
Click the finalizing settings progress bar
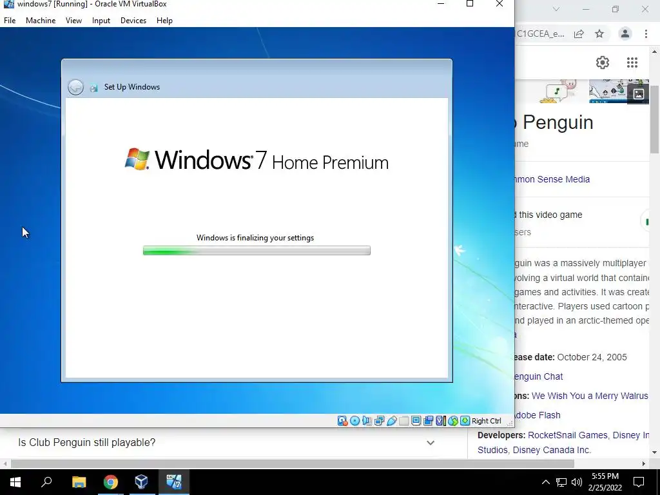[x=257, y=251]
